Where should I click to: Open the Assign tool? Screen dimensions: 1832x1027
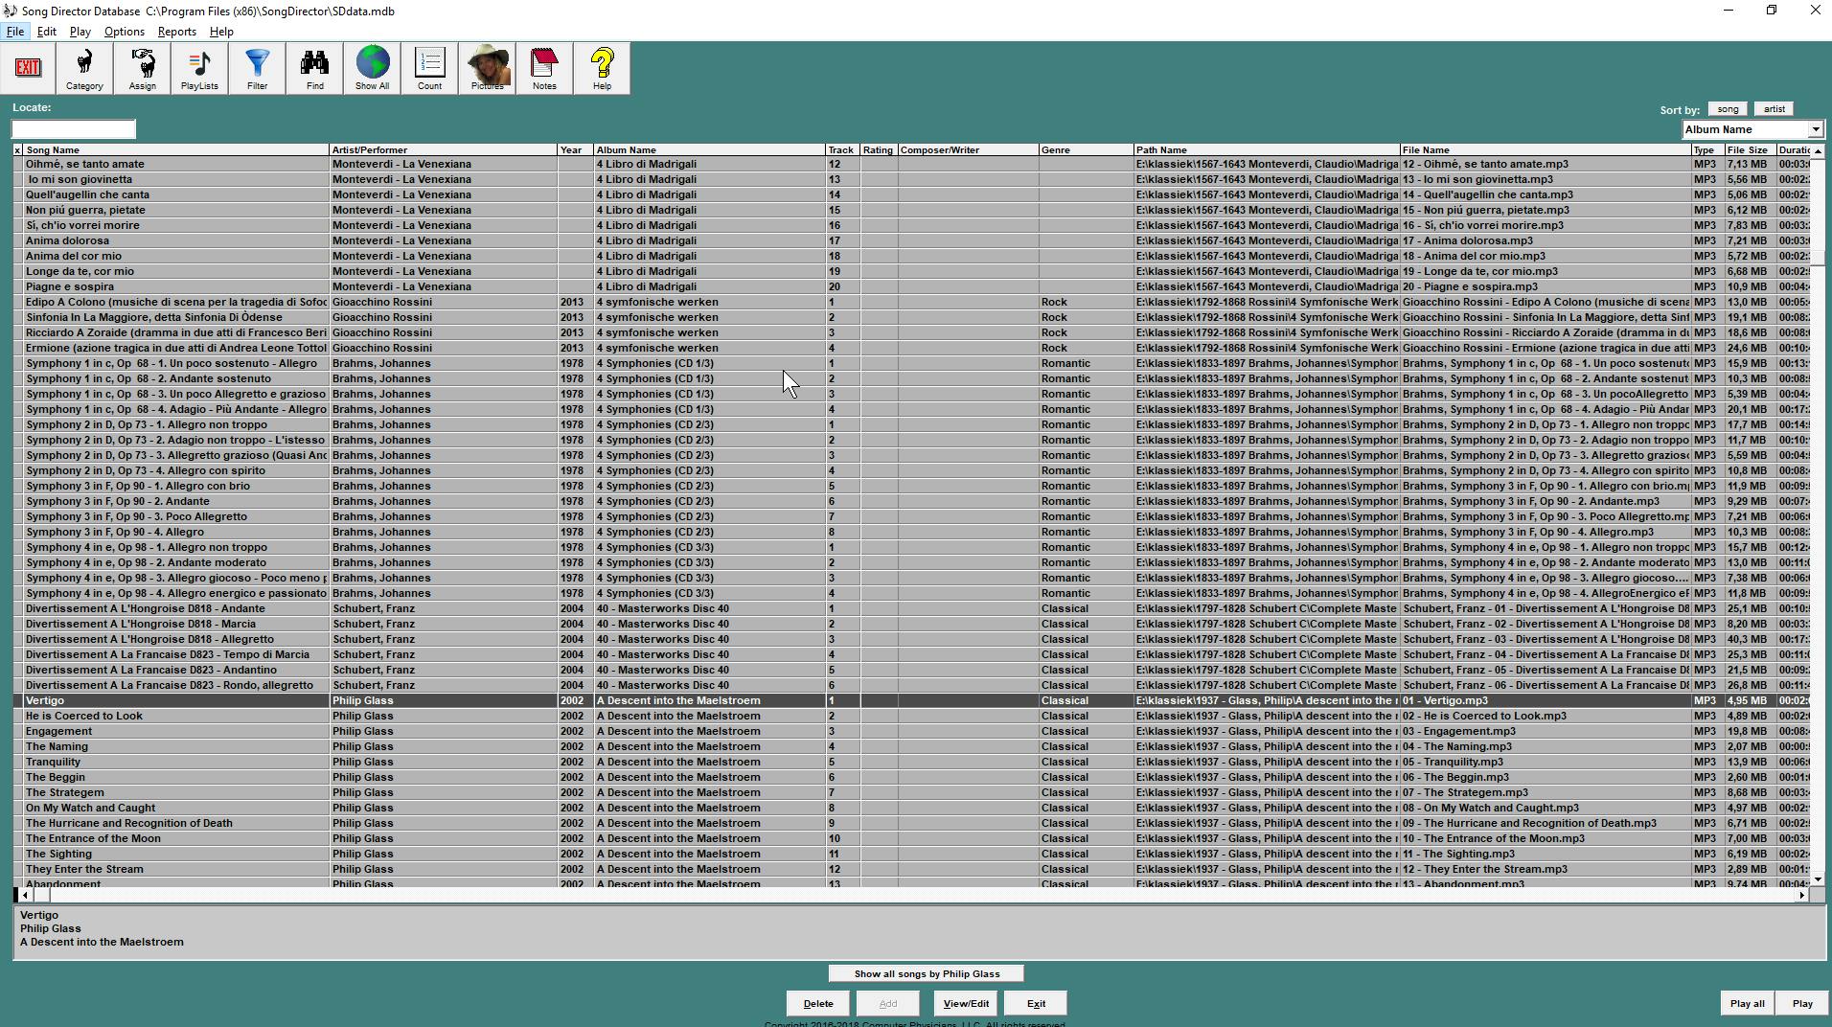pyautogui.click(x=142, y=68)
